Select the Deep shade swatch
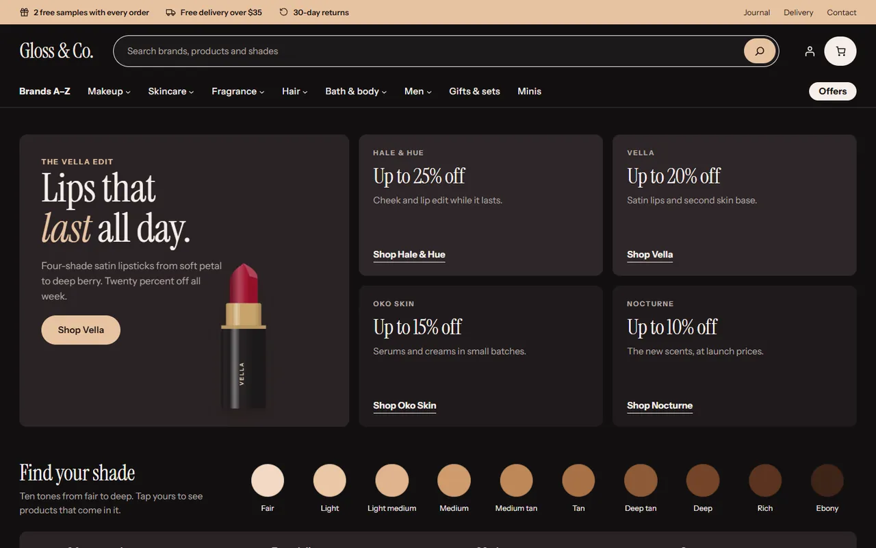Viewport: 876px width, 548px height. [703, 480]
